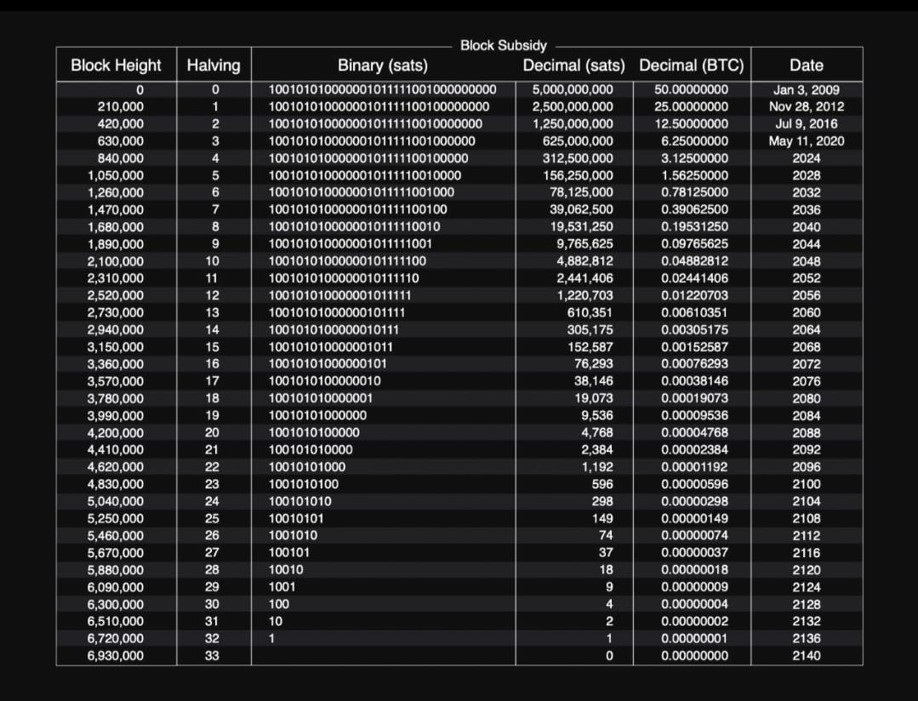
Task: Select the "1.56250000" BTC cell
Action: (695, 175)
